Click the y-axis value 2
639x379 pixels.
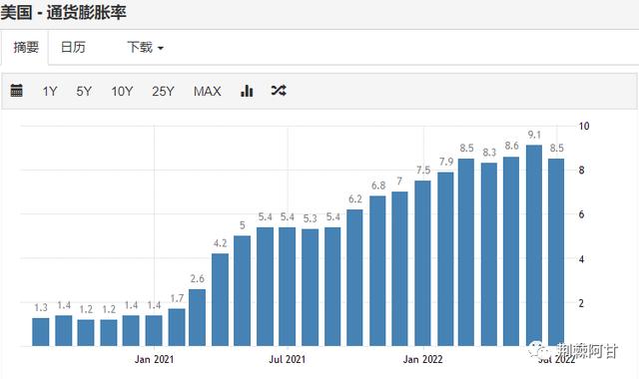click(x=581, y=303)
